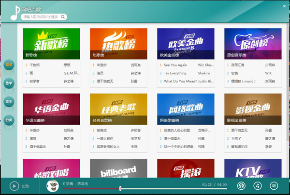Click the play button in player bar
The width and height of the screenshot is (290, 195).
[x=14, y=186]
